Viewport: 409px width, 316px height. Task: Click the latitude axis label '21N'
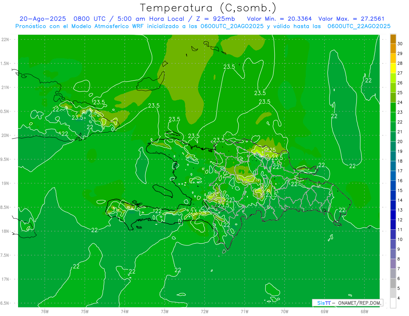5,87
